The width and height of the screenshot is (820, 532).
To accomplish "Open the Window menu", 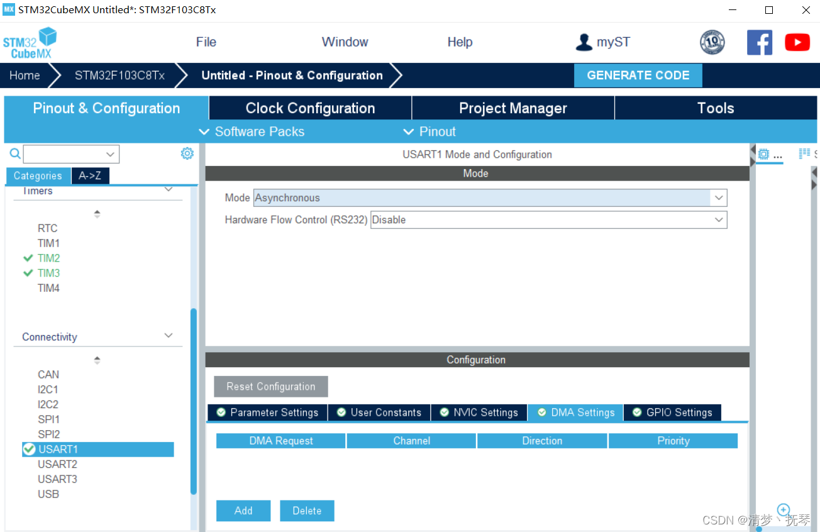I will 345,42.
